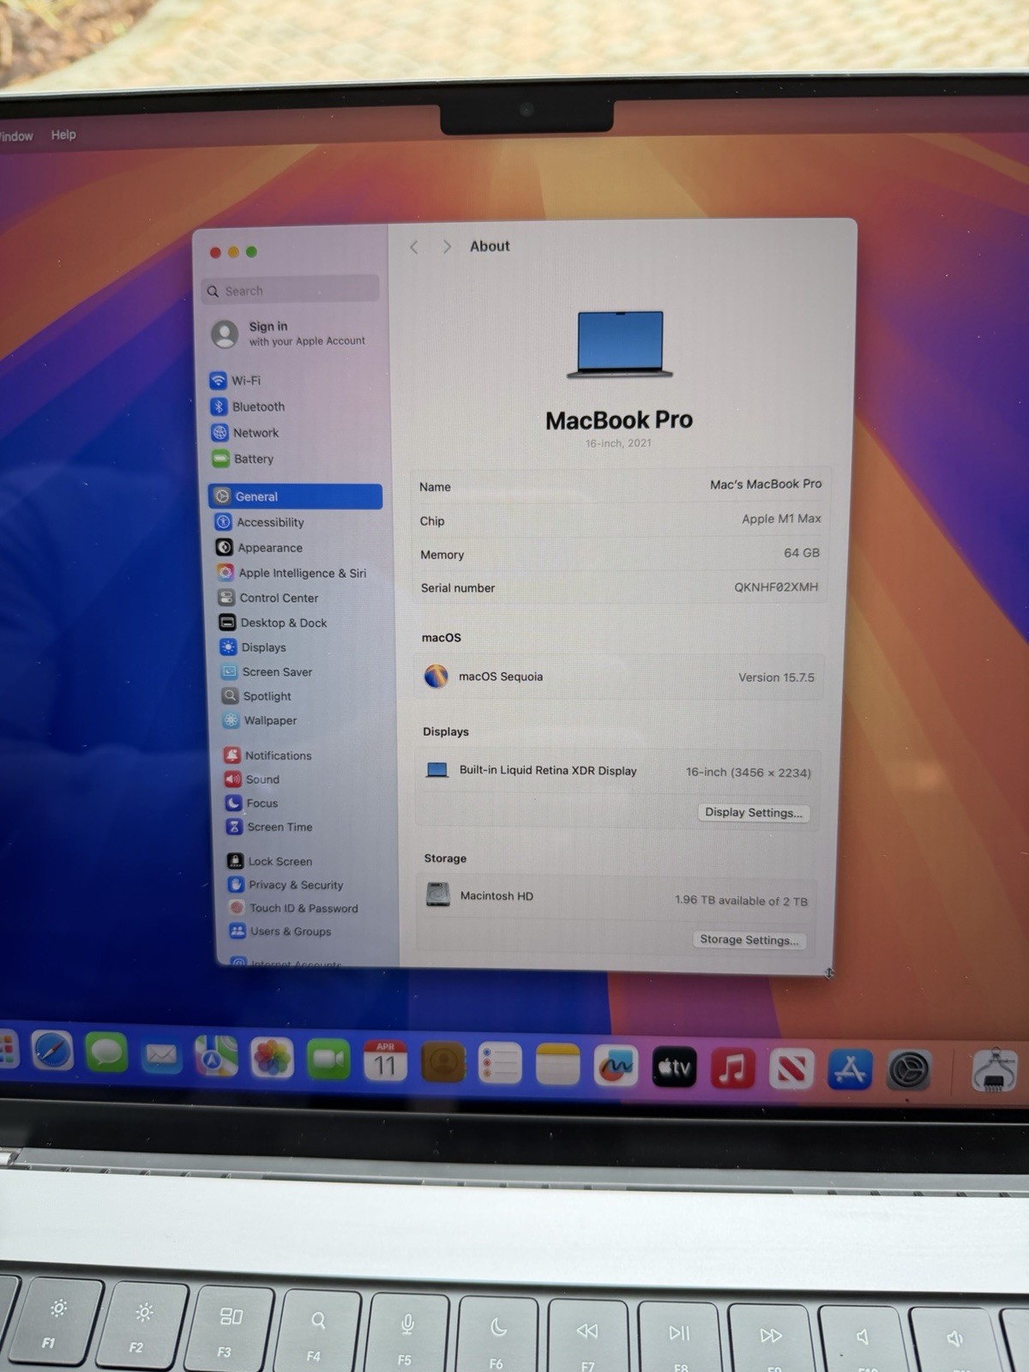Open Calendar from the Dock

385,1062
